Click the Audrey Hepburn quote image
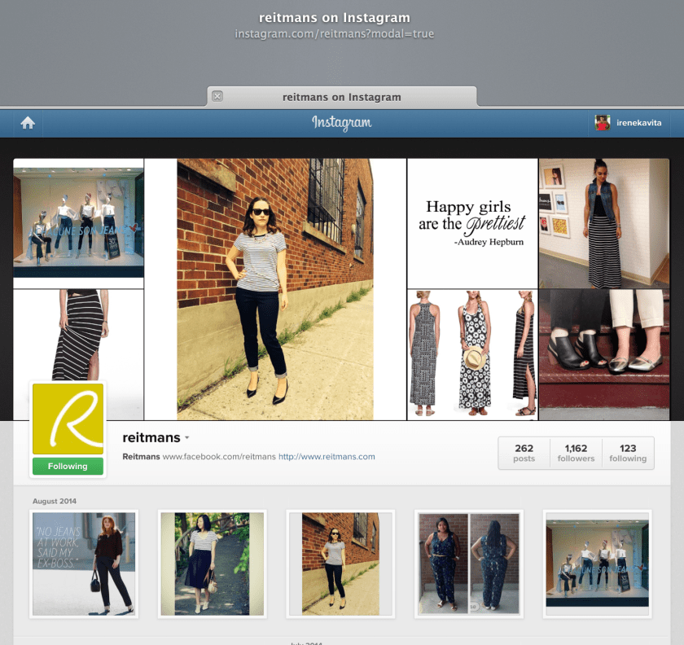 click(x=472, y=223)
